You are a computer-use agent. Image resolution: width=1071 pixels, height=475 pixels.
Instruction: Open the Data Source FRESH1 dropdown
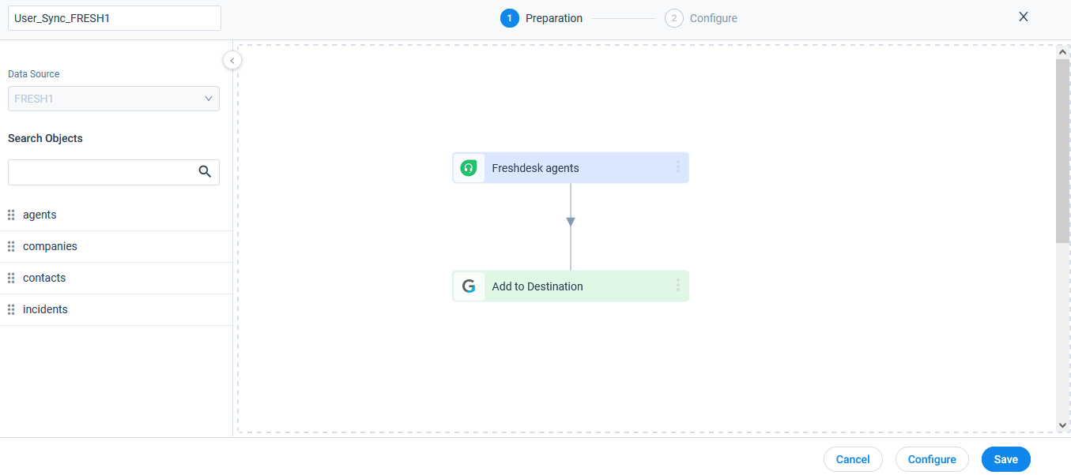114,99
